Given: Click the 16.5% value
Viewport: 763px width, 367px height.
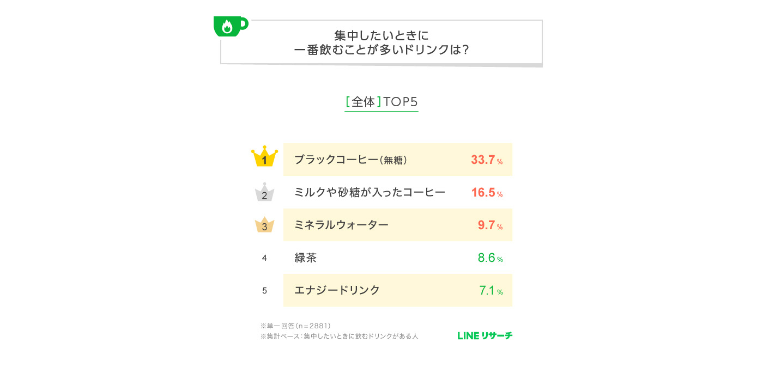Looking at the screenshot, I should pos(486,193).
